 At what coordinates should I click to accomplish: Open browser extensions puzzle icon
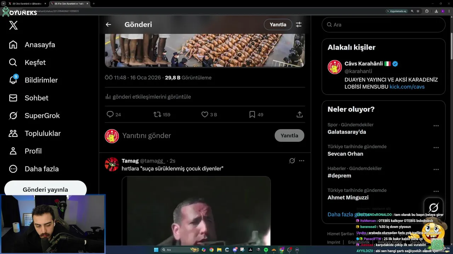pos(427,11)
